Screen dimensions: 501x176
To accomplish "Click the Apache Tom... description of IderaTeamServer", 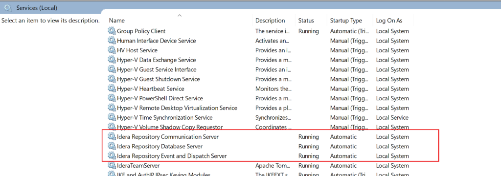I will (273, 165).
